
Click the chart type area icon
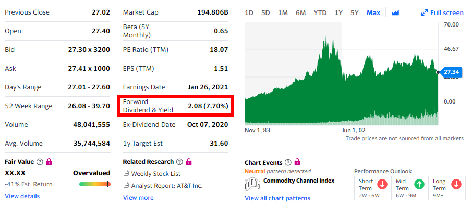click(x=395, y=12)
